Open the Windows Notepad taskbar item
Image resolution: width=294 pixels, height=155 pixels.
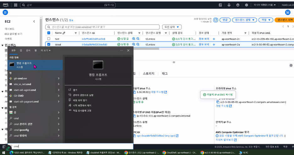65,152
